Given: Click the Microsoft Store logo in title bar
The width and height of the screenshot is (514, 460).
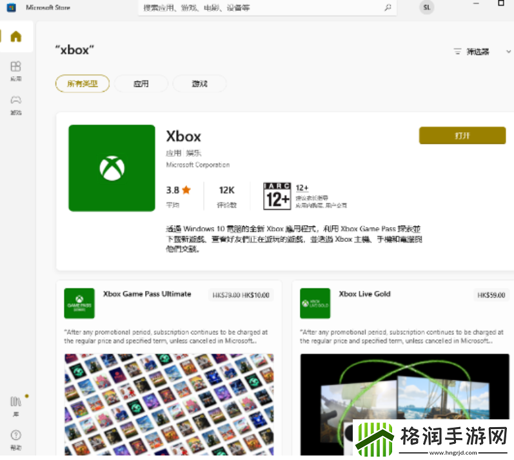Looking at the screenshot, I should [12, 8].
